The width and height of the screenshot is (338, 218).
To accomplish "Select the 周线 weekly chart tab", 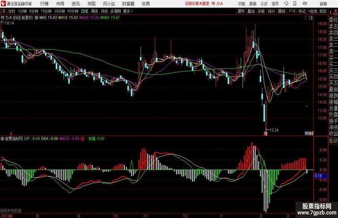I will pyautogui.click(x=94, y=11).
